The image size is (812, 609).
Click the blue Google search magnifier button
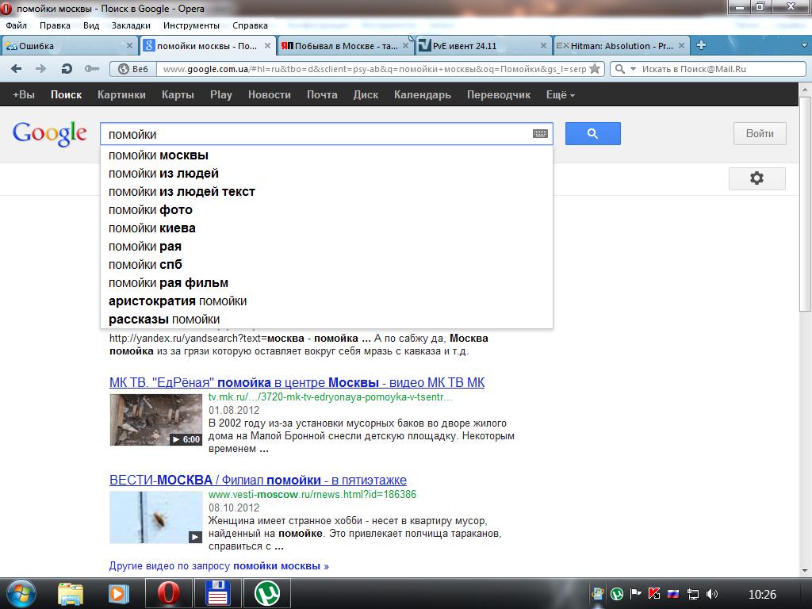593,133
